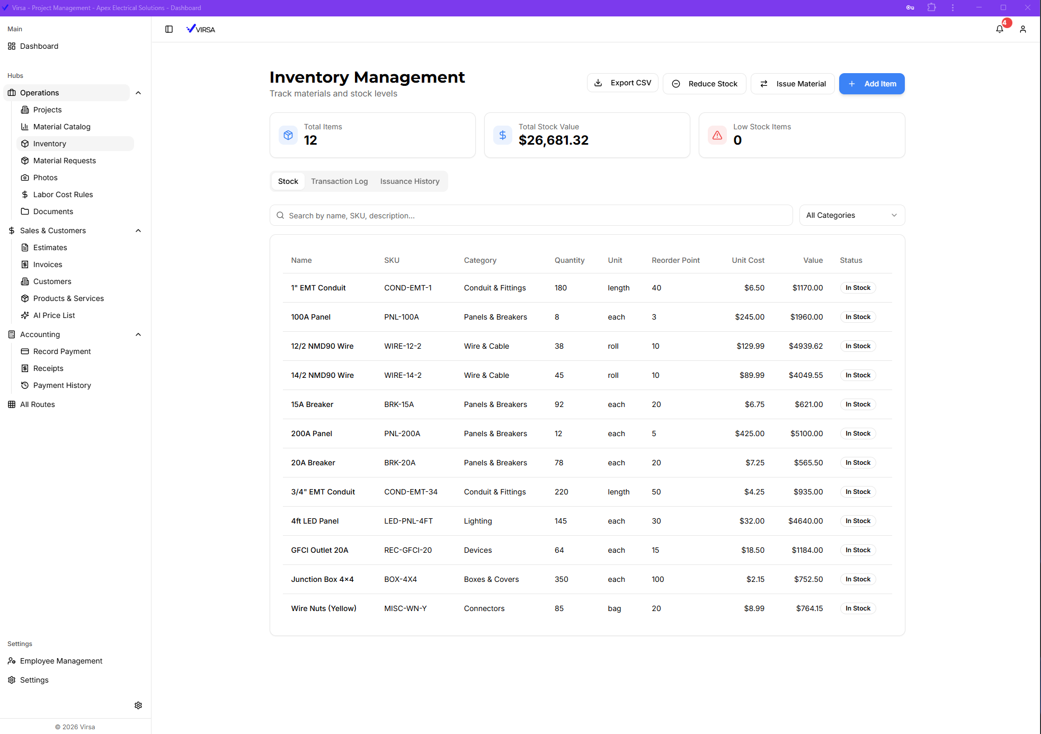Screen dimensions: 1041x734
Task: Click the Quantity column header
Action: pos(570,260)
